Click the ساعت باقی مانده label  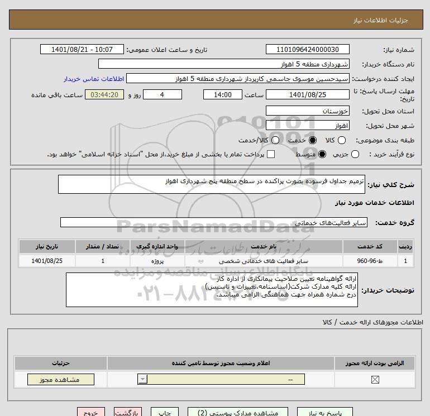57,95
